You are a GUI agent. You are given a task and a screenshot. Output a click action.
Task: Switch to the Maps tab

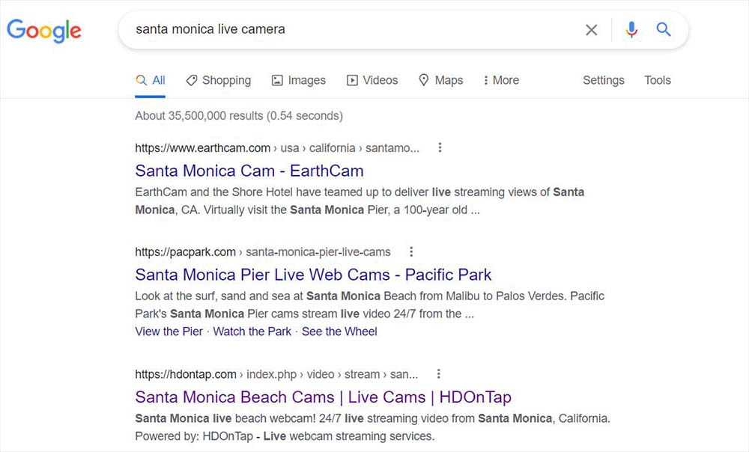tap(440, 80)
